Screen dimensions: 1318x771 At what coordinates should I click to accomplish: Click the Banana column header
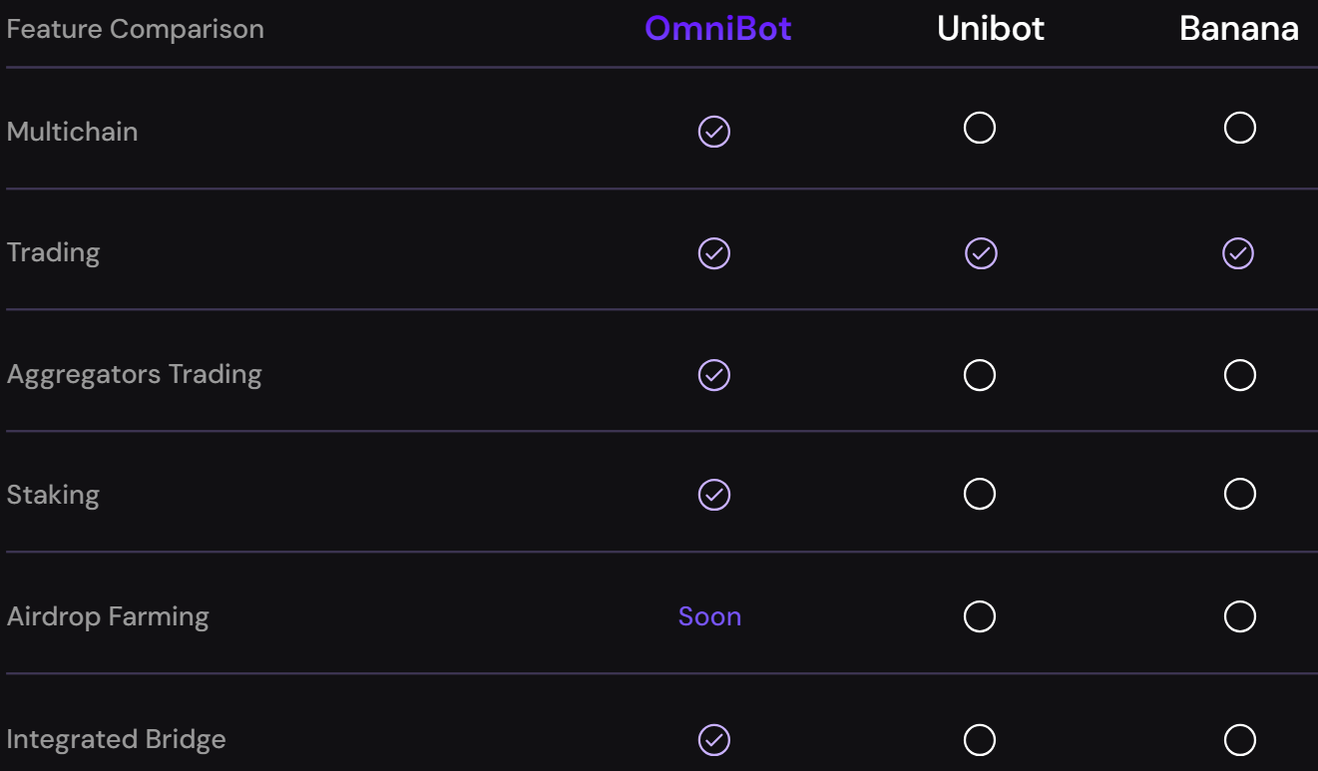[x=1239, y=29]
